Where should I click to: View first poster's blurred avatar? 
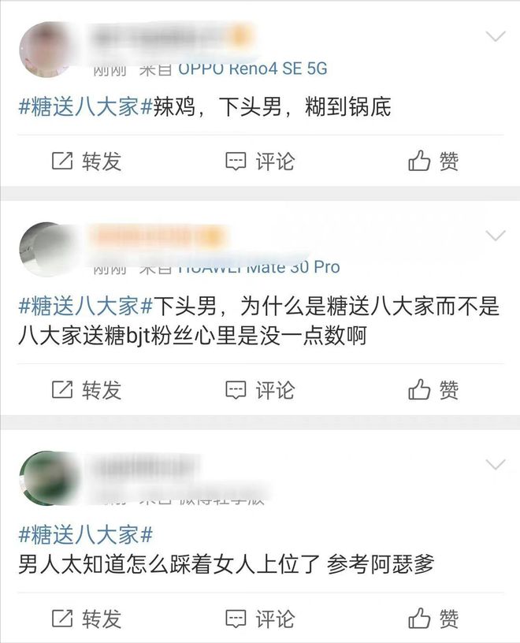coord(46,50)
